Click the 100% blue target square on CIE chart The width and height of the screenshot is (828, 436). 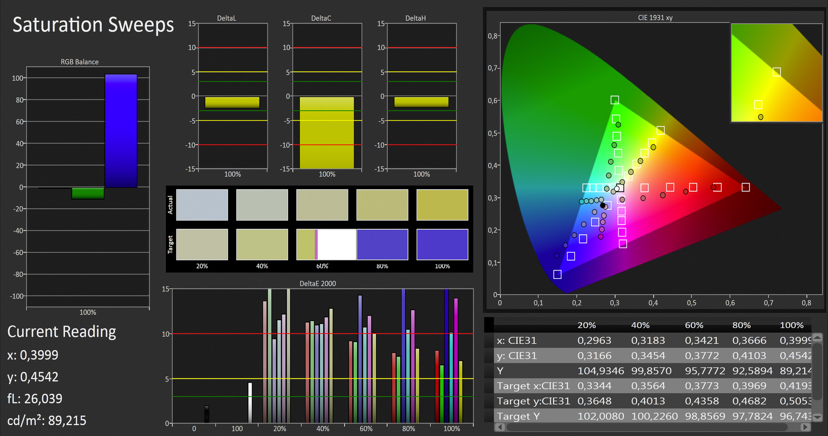point(557,274)
